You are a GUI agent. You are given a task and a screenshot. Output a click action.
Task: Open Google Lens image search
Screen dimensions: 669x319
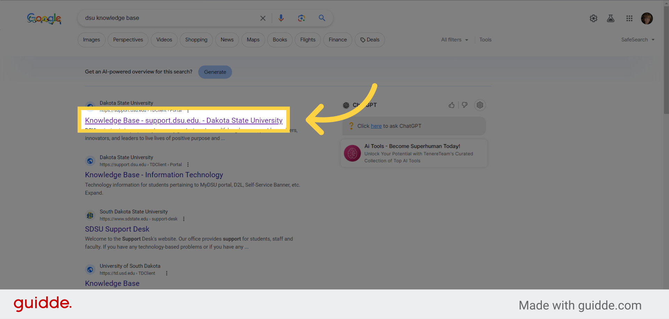coord(301,18)
